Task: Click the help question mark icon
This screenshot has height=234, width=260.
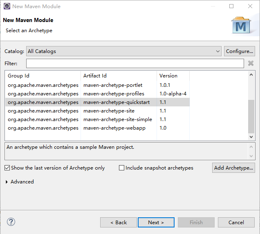Action: tap(11, 222)
